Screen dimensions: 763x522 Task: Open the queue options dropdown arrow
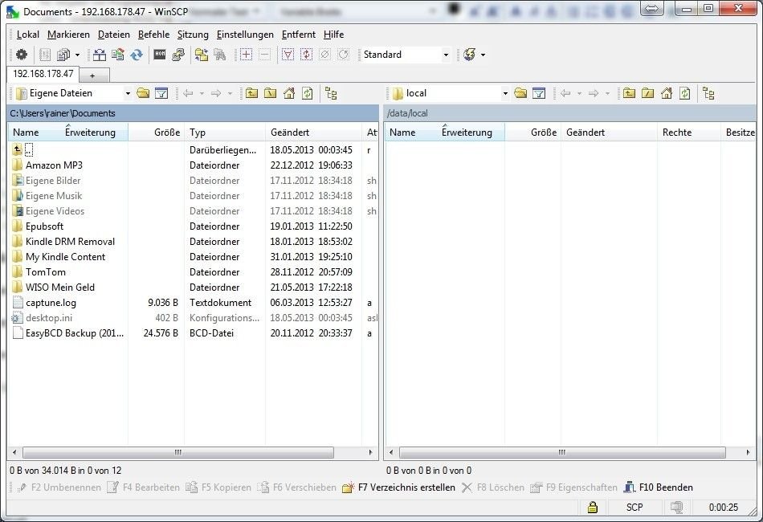(77, 55)
